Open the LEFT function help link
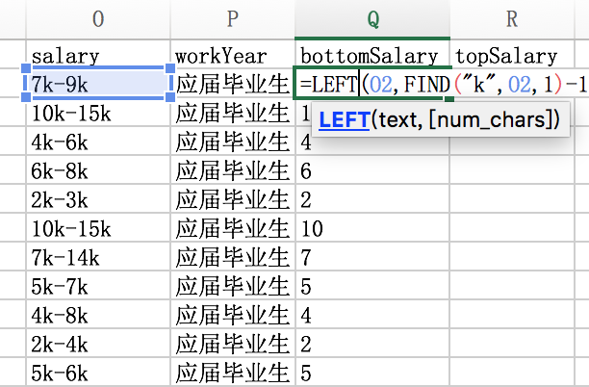This screenshot has width=589, height=387. coord(344,120)
